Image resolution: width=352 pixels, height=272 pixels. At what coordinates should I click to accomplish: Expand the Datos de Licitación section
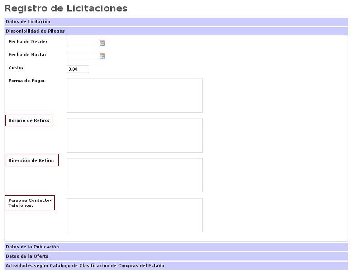pos(28,22)
